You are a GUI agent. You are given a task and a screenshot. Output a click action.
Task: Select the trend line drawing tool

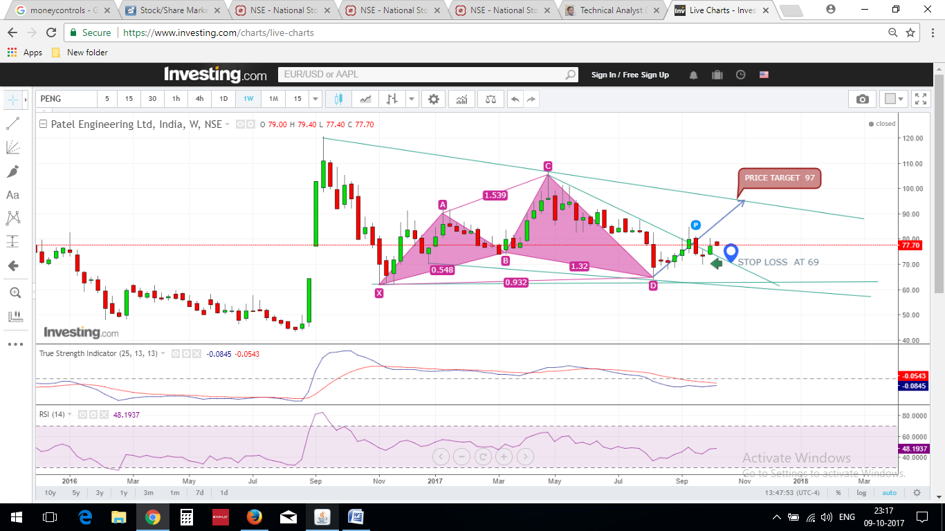(x=12, y=124)
